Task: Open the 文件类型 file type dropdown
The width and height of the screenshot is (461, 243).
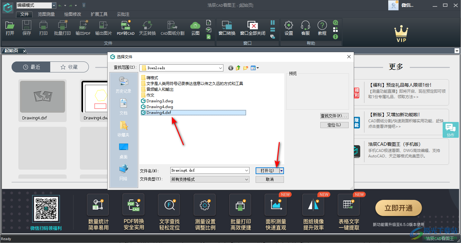Action: click(247, 179)
